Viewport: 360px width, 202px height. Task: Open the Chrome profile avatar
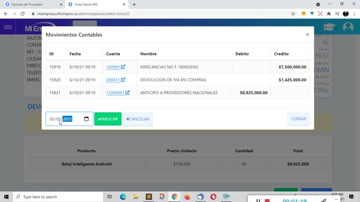(346, 13)
